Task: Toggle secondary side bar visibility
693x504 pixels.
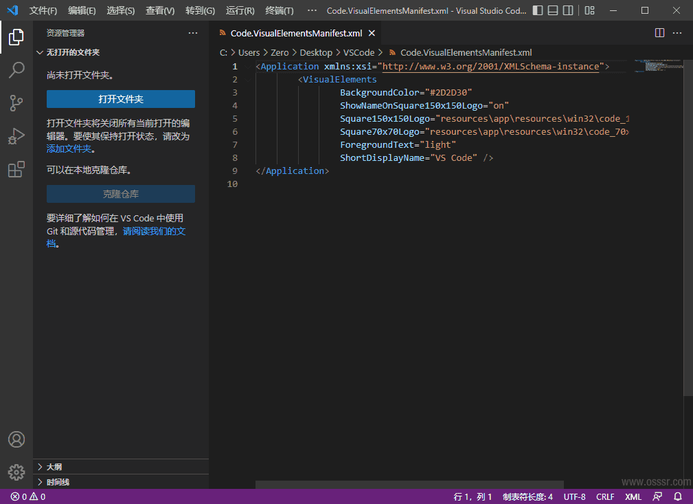Action: 569,10
